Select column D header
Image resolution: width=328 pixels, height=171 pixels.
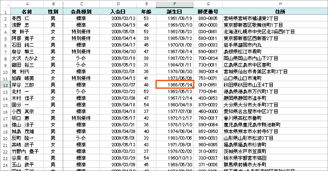tap(118, 4)
